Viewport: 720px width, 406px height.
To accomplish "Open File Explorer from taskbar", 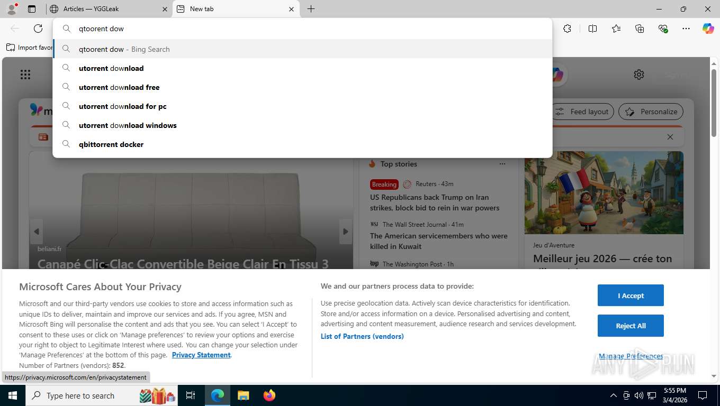I will (x=243, y=395).
